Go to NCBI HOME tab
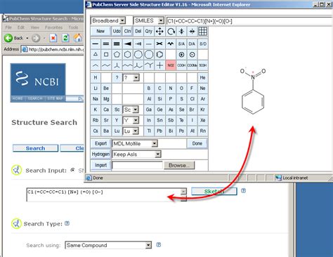This screenshot has width=333, height=257. (x=18, y=98)
